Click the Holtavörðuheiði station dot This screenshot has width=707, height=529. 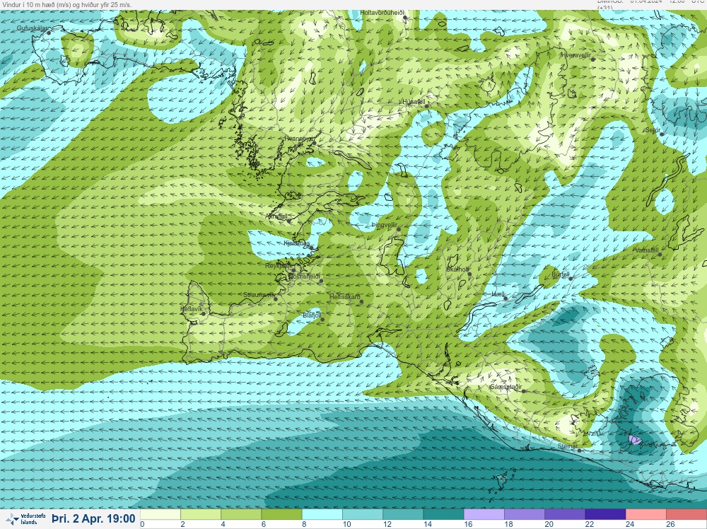pos(405,18)
